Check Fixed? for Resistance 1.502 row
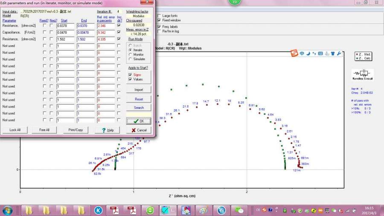The image size is (384, 216). click(x=44, y=39)
